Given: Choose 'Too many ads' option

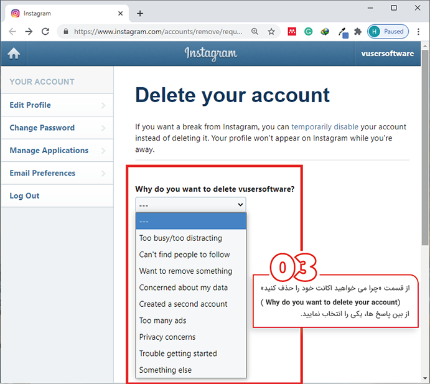Looking at the screenshot, I should [191, 321].
